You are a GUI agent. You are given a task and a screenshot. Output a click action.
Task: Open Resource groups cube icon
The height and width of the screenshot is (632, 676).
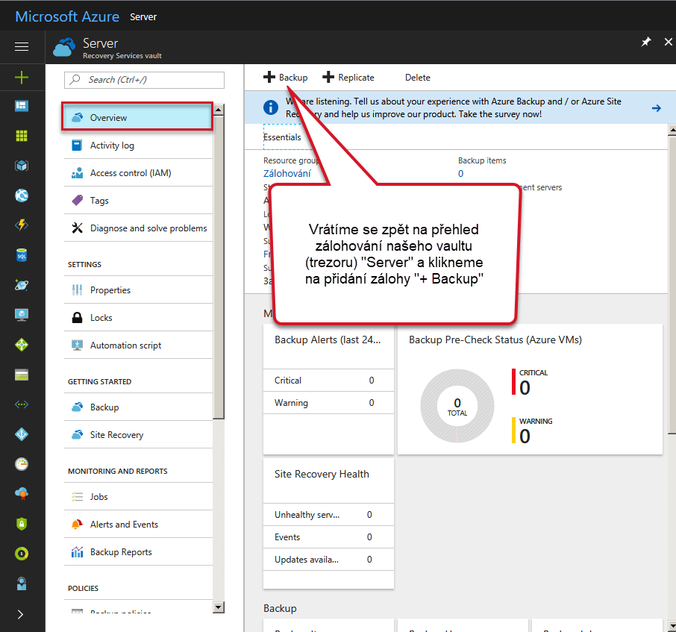(x=22, y=166)
